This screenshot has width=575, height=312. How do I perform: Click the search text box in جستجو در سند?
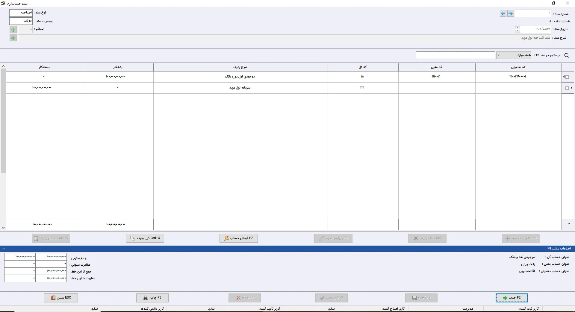pyautogui.click(x=456, y=55)
